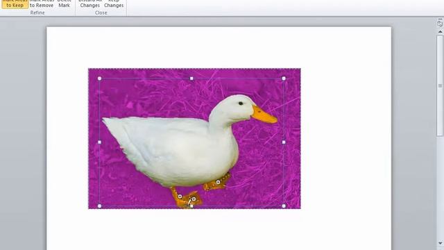Click the bottom-left marquee corner handle

(99, 206)
